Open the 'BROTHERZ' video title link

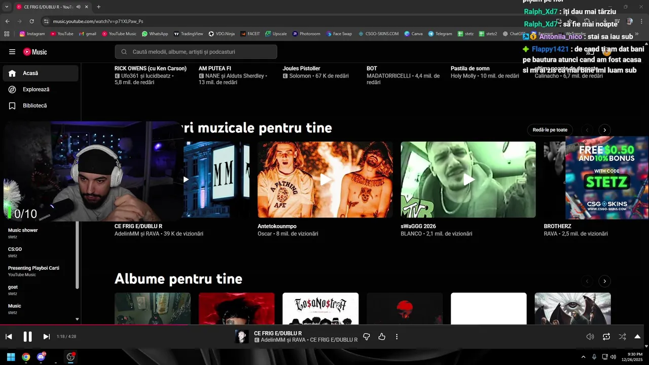click(557, 226)
